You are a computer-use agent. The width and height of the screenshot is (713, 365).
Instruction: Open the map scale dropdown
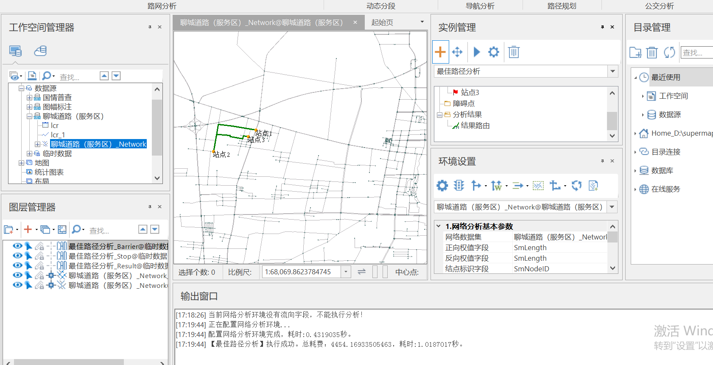point(346,272)
